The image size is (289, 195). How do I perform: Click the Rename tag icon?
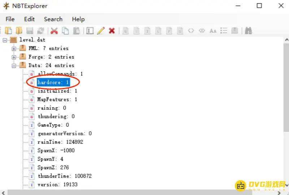coord(90,31)
